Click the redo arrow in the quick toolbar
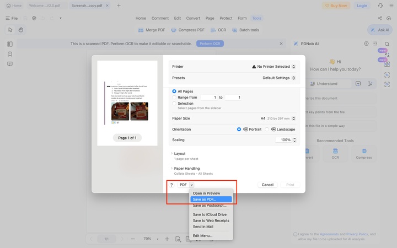The width and height of the screenshot is (397, 248). pos(52,18)
